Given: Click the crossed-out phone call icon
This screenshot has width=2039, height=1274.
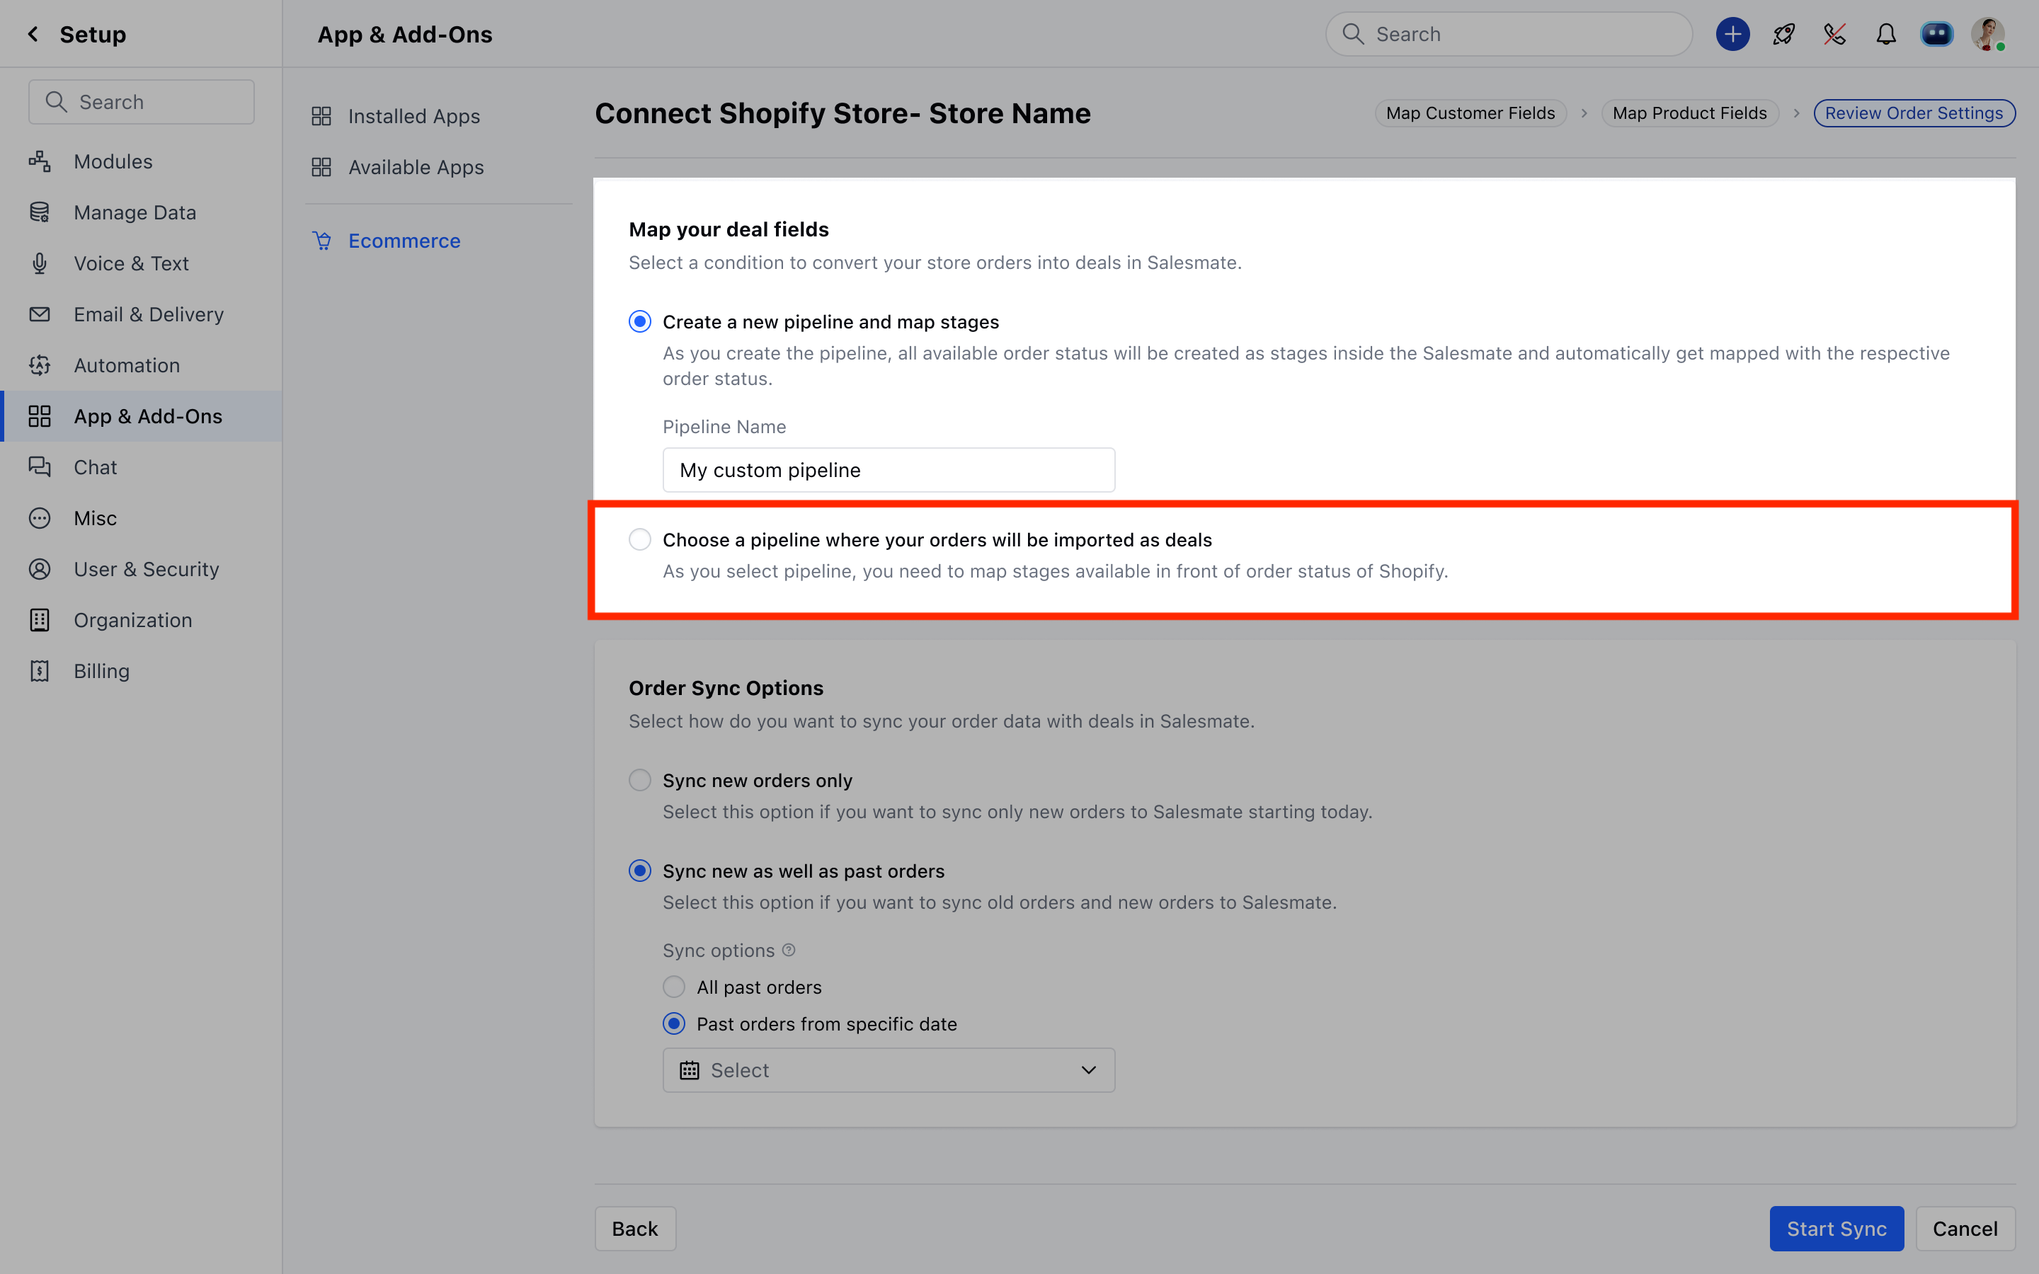Looking at the screenshot, I should point(1834,34).
